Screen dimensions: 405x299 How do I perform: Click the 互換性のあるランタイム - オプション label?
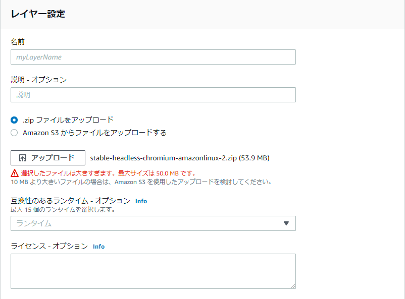(70, 201)
